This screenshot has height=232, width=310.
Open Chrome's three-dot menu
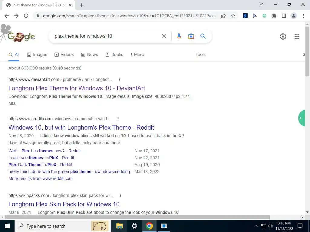point(303,16)
